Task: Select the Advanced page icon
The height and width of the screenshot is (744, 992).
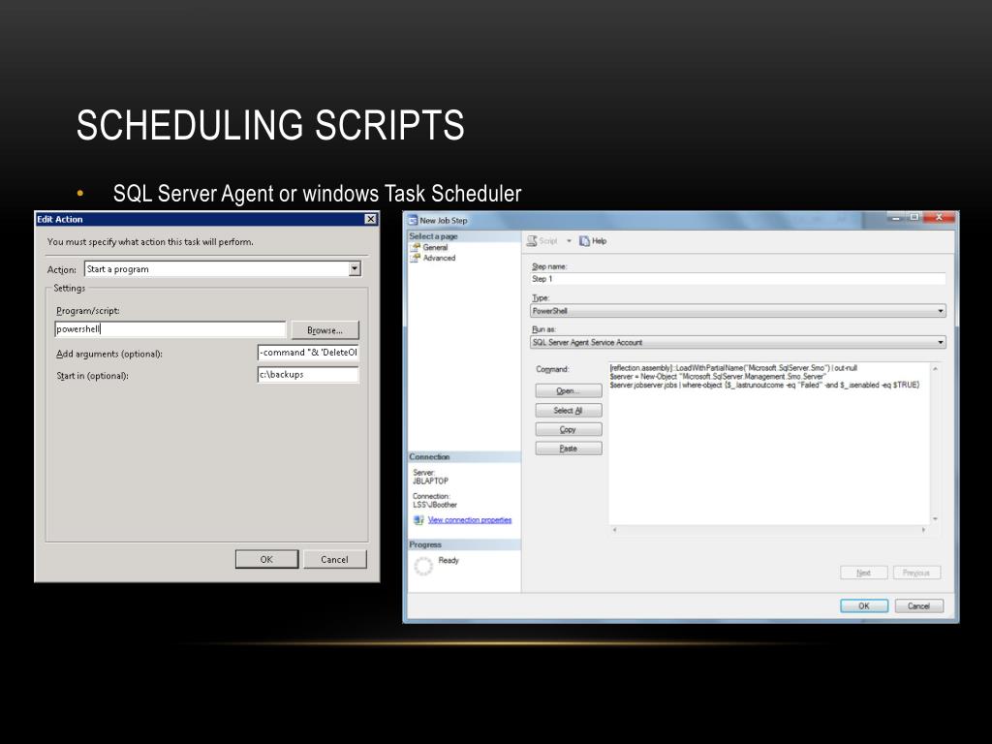Action: (x=416, y=258)
